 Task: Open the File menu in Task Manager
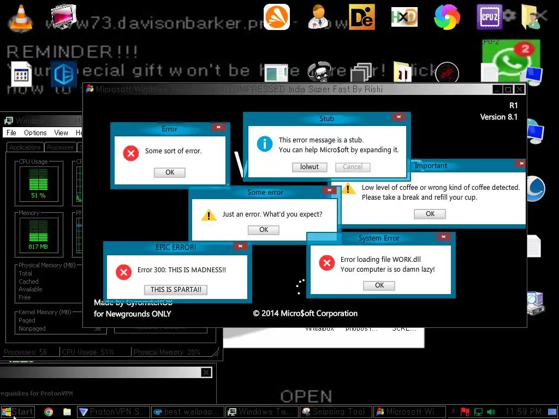11,133
